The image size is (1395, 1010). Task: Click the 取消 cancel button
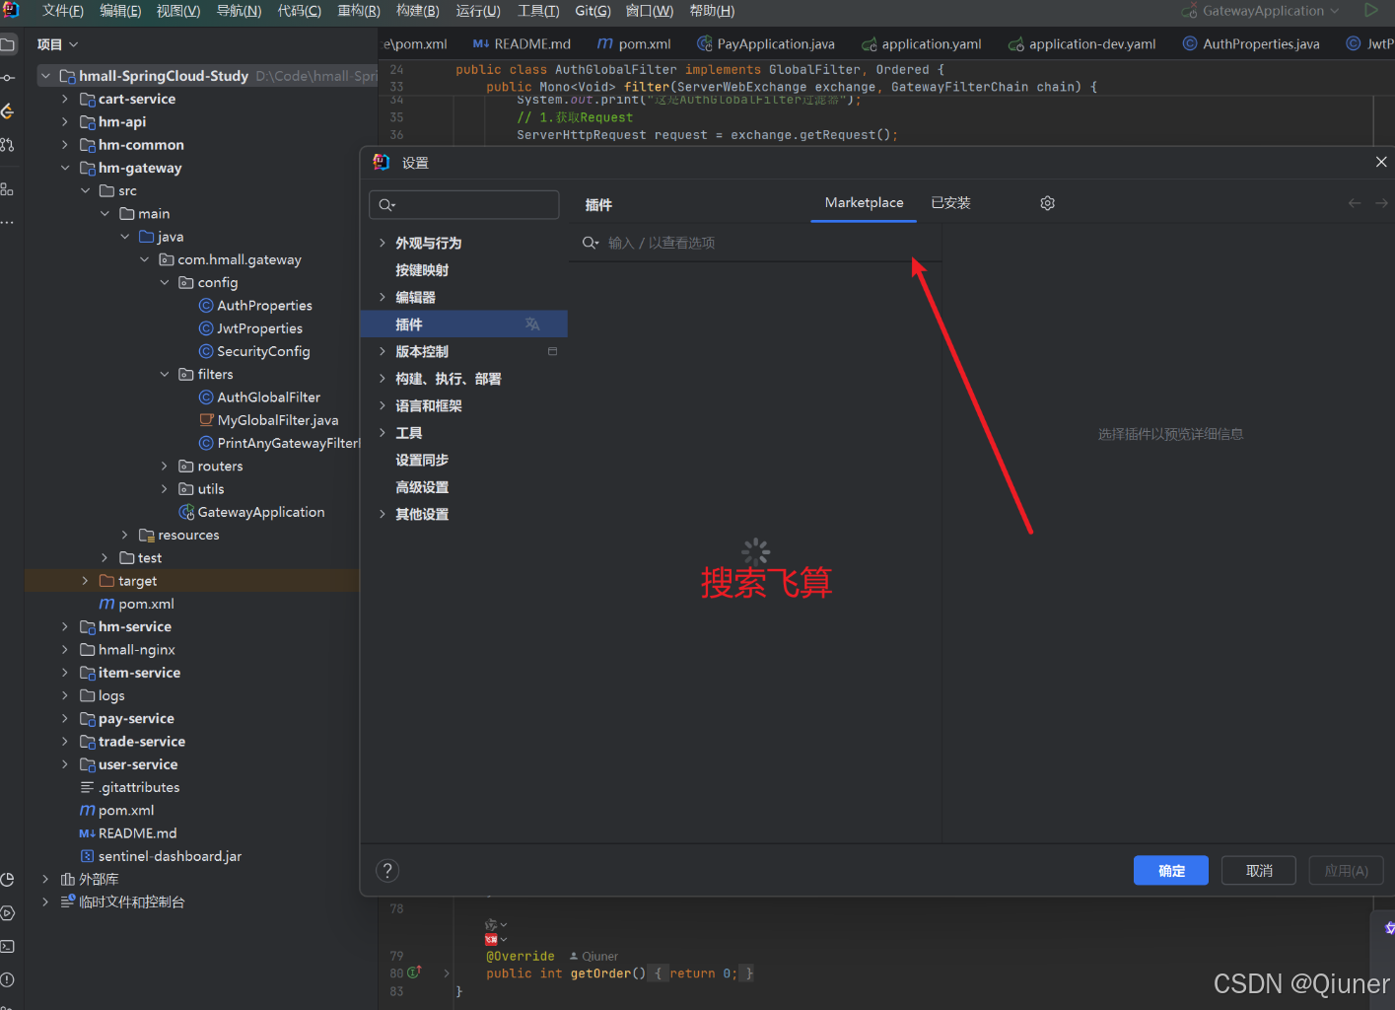pyautogui.click(x=1258, y=870)
